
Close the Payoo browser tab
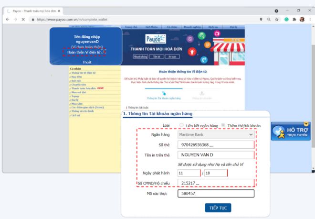click(59, 11)
